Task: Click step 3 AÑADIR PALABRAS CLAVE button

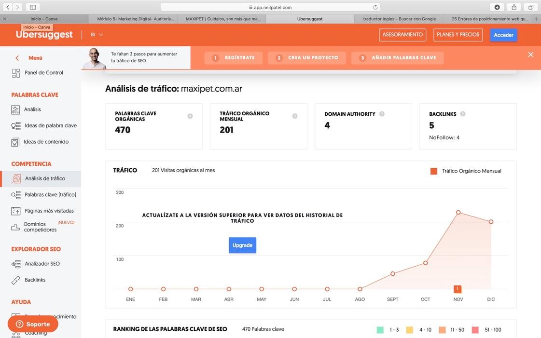Action: tap(398, 58)
